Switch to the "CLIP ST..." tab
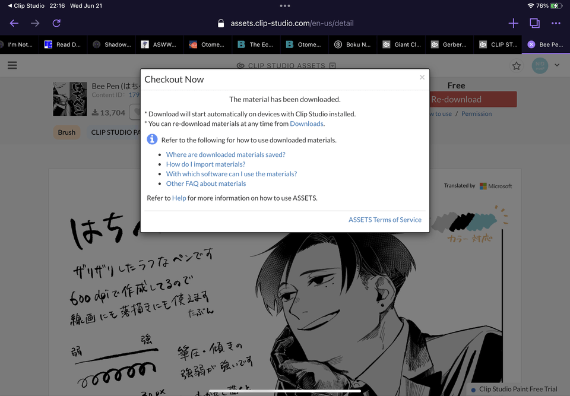570x396 pixels. click(x=498, y=45)
